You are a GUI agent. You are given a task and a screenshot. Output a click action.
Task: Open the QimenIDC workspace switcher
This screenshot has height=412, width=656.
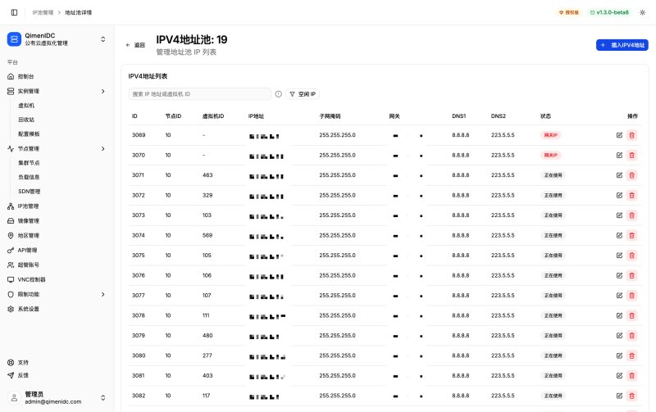pos(103,39)
